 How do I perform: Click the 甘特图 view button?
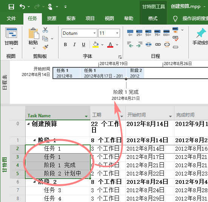click(x=11, y=36)
